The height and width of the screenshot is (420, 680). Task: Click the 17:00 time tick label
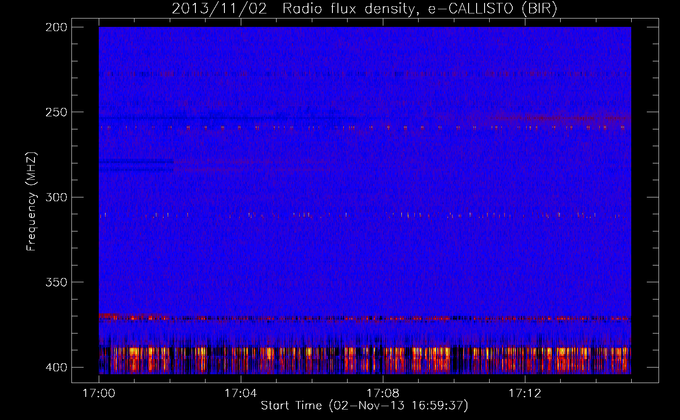[x=99, y=393]
